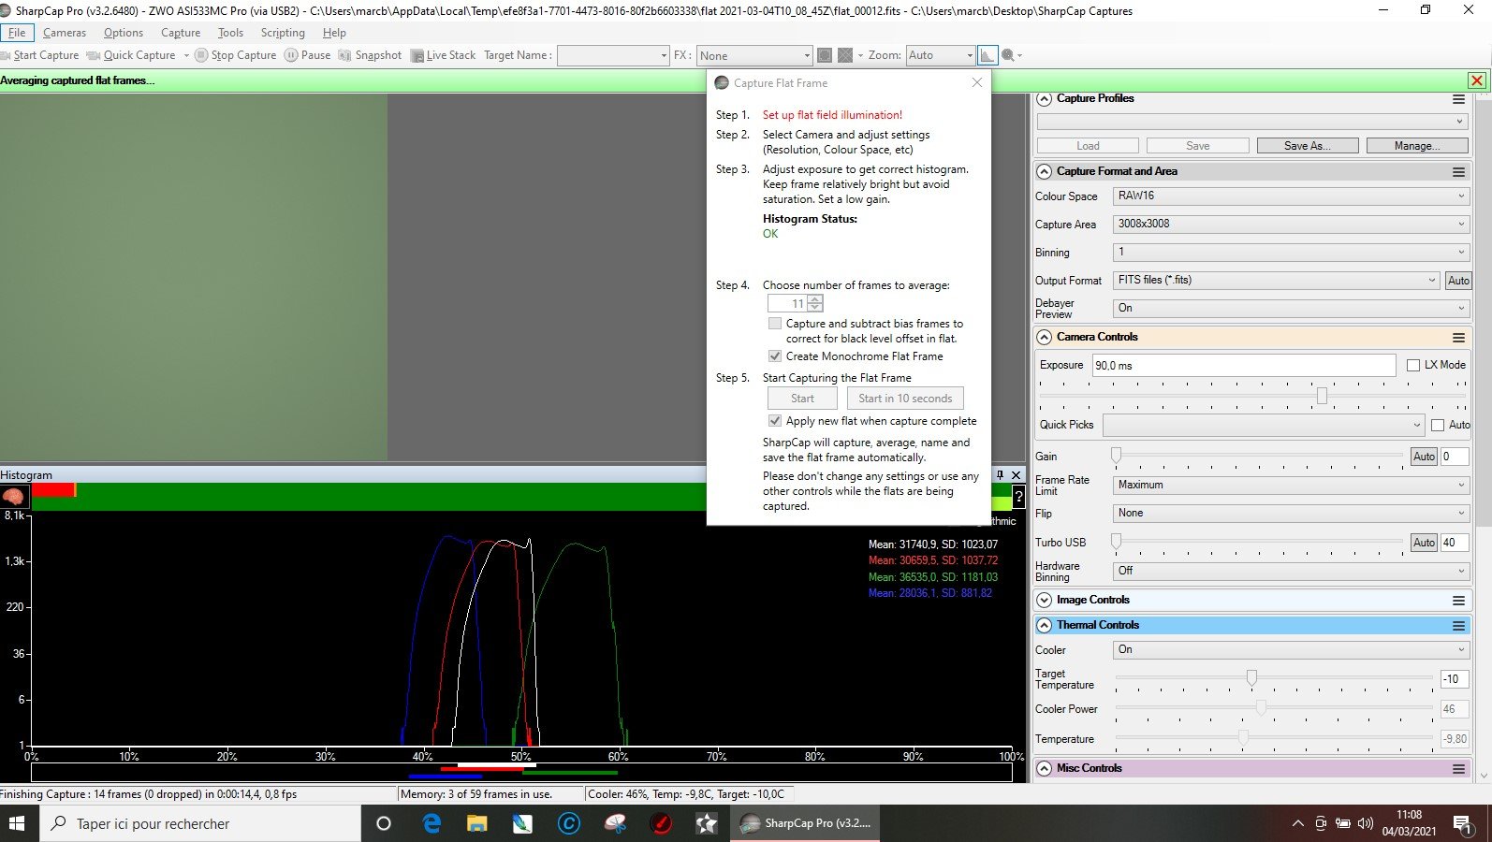Open the Tools menu
The width and height of the screenshot is (1492, 842).
[x=231, y=33]
